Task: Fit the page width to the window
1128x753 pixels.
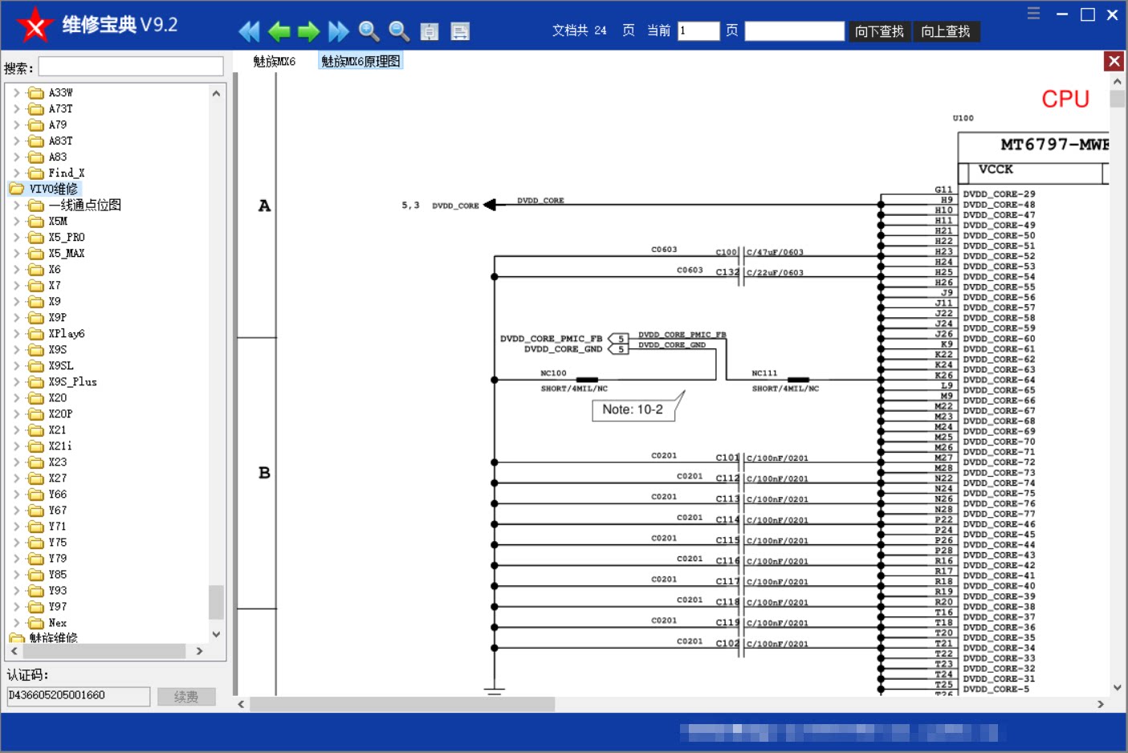Action: [x=460, y=31]
